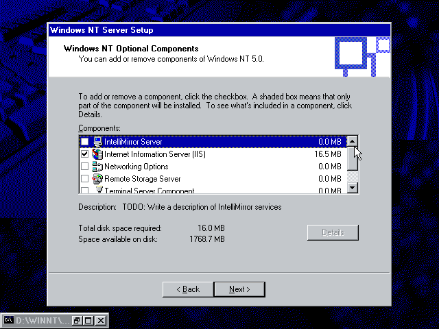The image size is (439, 329).
Task: Uncheck the Internet Information Server (IIS) checkbox
Action: tap(84, 154)
